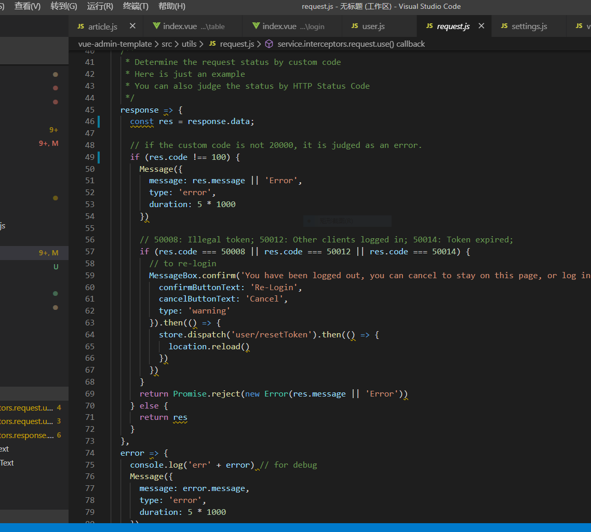The height and width of the screenshot is (532, 591).
Task: Click the JS icon on the article.js tab
Action: pos(82,25)
